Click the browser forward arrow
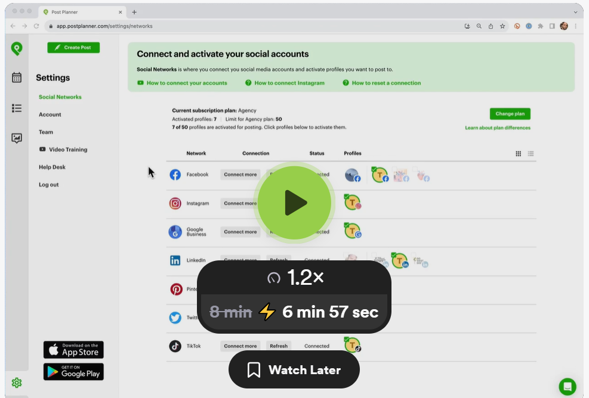 [x=24, y=26]
